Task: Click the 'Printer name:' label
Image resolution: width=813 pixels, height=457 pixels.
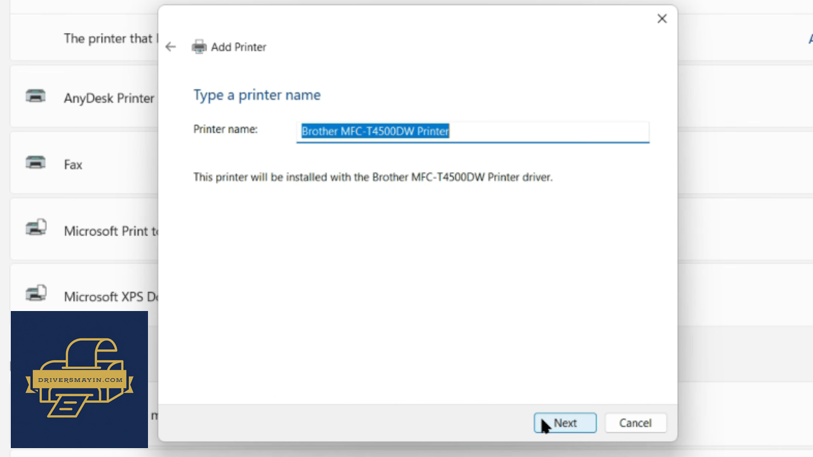Action: pyautogui.click(x=225, y=129)
